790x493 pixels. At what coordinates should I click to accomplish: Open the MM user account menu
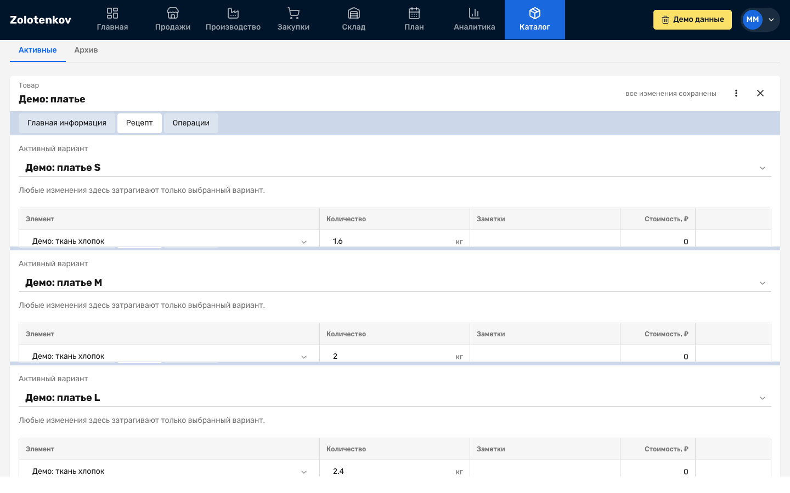click(x=760, y=20)
